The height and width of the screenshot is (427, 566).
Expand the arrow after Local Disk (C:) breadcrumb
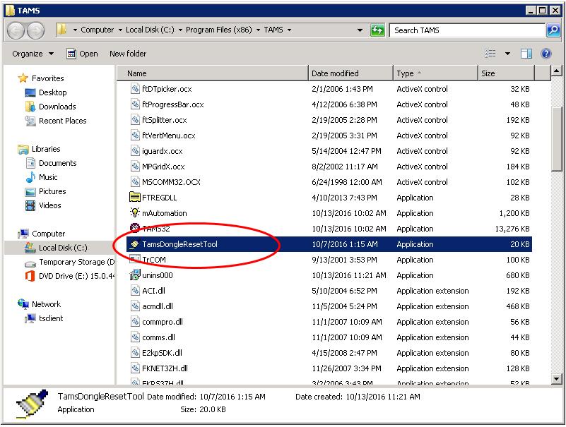coord(180,30)
